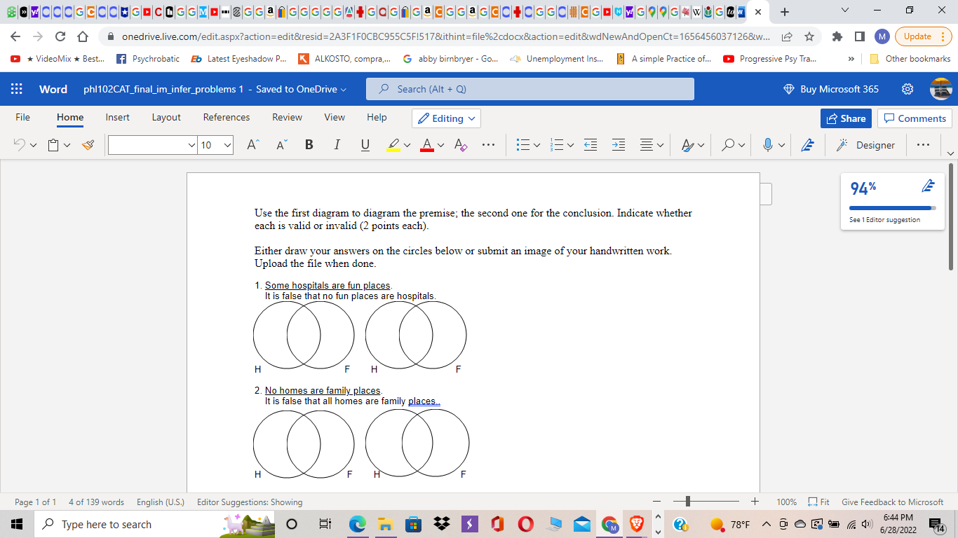Apply the red font color
Image resolution: width=958 pixels, height=538 pixels.
(x=426, y=145)
